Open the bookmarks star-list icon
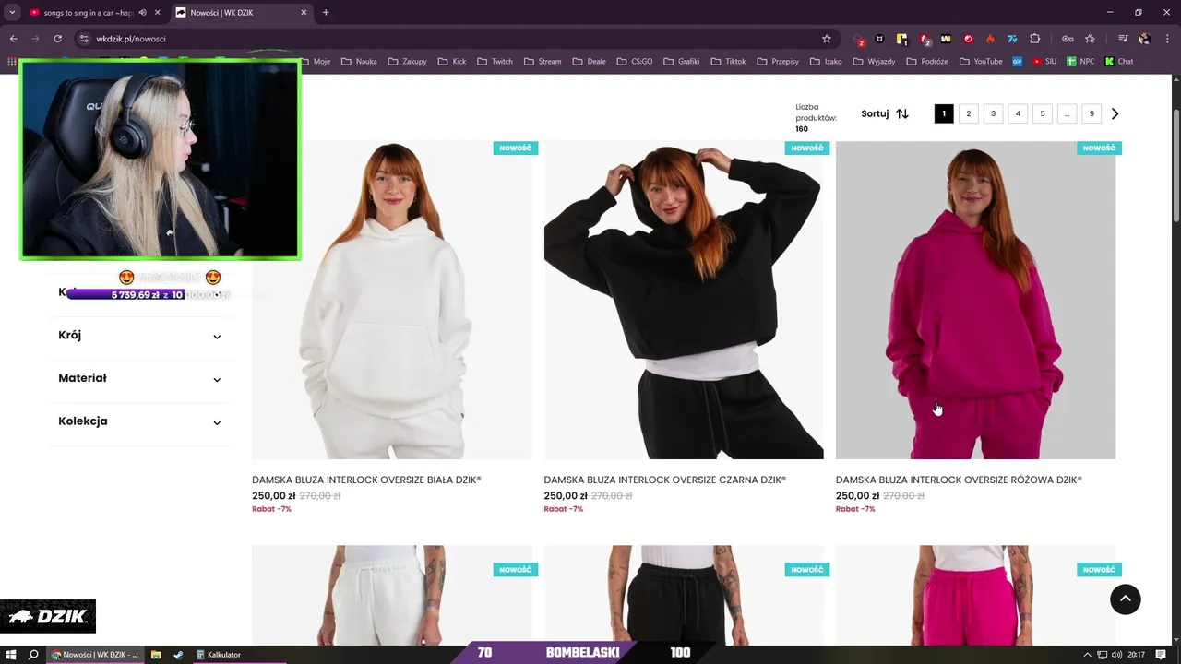Viewport: 1181px width, 664px height. pos(1090,39)
